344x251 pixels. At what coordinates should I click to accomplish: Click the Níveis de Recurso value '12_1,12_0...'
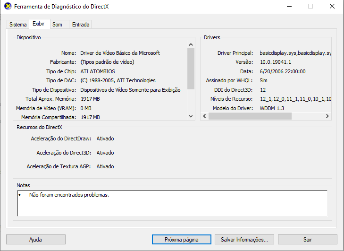tap(295, 99)
